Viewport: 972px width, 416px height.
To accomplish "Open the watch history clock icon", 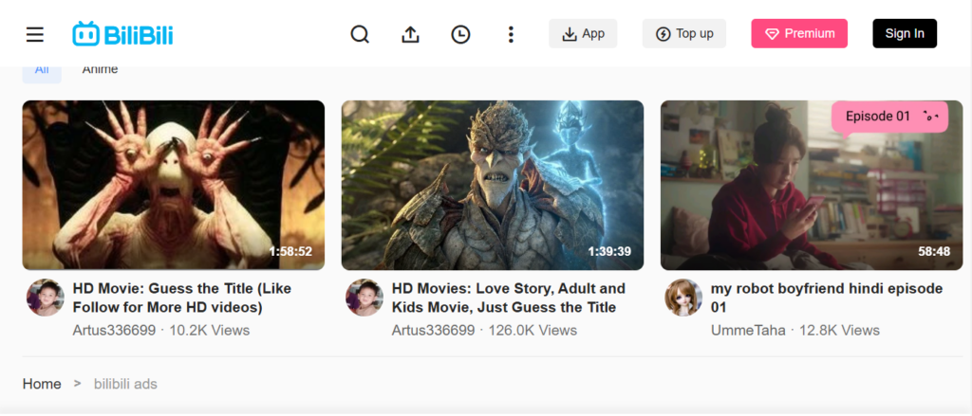I will click(460, 34).
